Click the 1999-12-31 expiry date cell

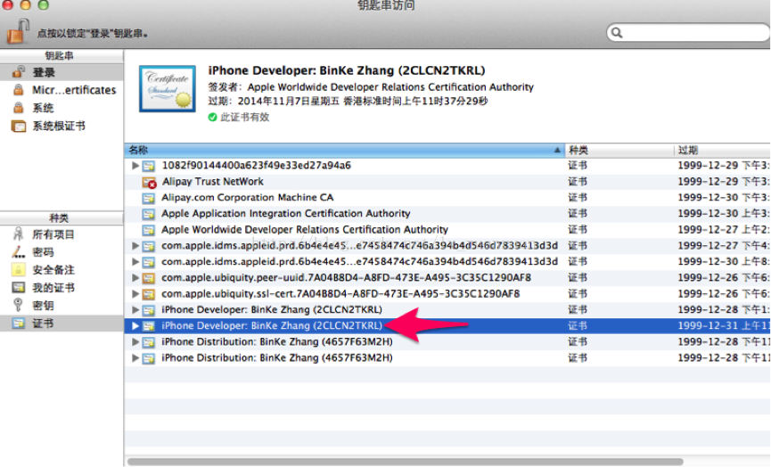coord(723,325)
